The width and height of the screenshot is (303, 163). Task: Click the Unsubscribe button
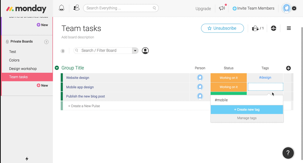(222, 28)
